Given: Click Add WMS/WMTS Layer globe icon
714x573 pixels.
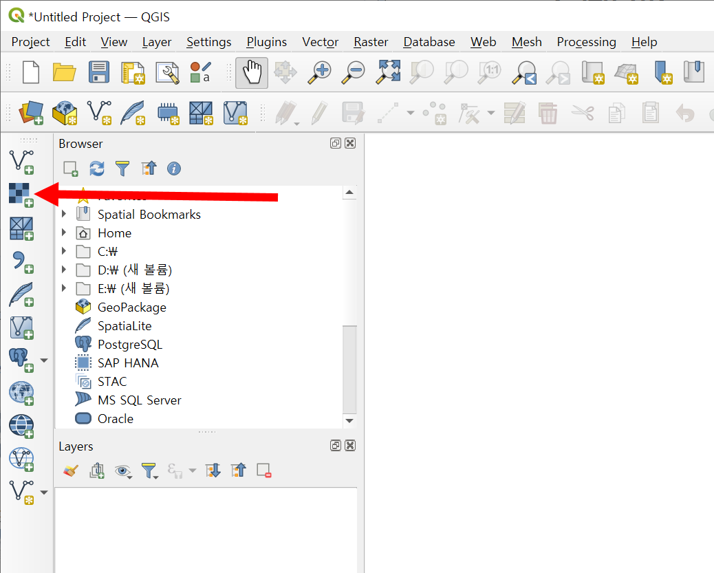Looking at the screenshot, I should click(21, 393).
